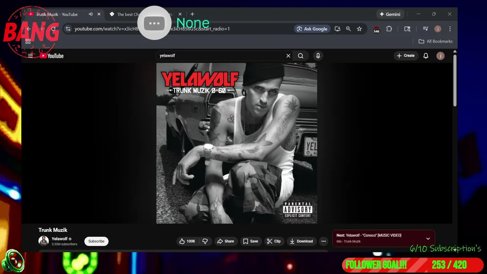Click the Ask Google lens button
Screen dimensions: 487x274
tap(312, 29)
